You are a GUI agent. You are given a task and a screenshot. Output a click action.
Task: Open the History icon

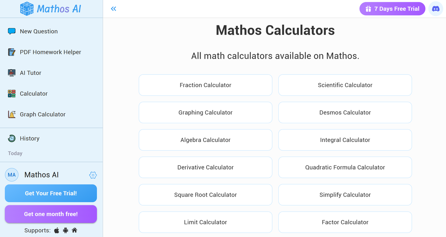pos(11,138)
